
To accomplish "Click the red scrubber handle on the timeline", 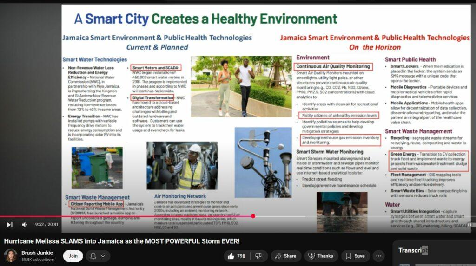I will (x=253, y=216).
